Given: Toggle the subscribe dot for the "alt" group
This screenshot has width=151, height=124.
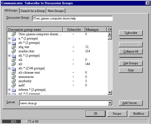Looking at the screenshot, I should (x=73, y=64).
